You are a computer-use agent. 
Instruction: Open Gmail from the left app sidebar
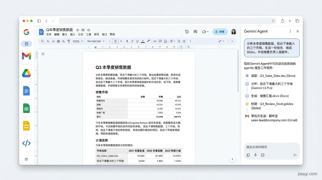[26, 56]
